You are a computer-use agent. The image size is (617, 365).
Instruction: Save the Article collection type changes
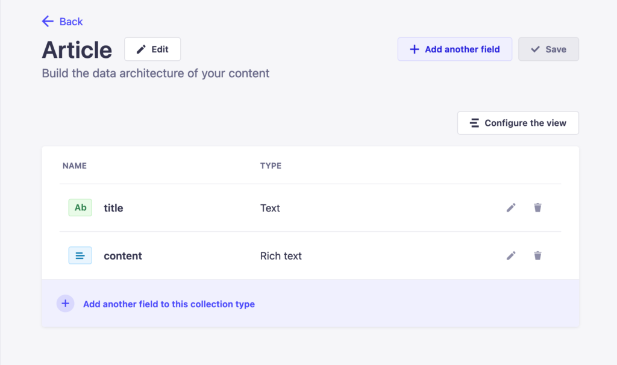coord(548,49)
